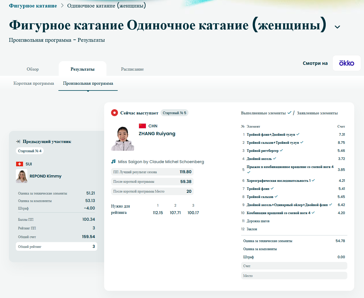Screen dimensions: 364x298
Task: Click the Счет result field
Action: 294,266
